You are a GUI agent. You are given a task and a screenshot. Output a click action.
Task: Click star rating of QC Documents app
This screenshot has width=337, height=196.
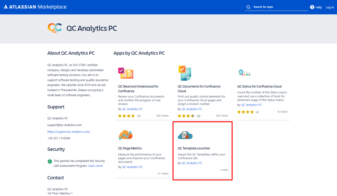click(x=186, y=116)
